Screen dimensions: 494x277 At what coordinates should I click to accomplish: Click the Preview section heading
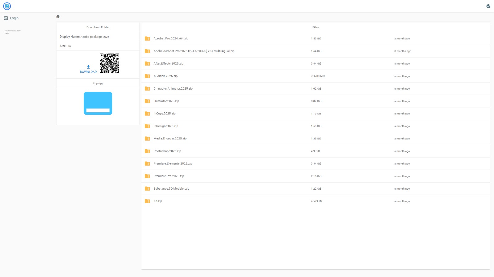(x=98, y=83)
